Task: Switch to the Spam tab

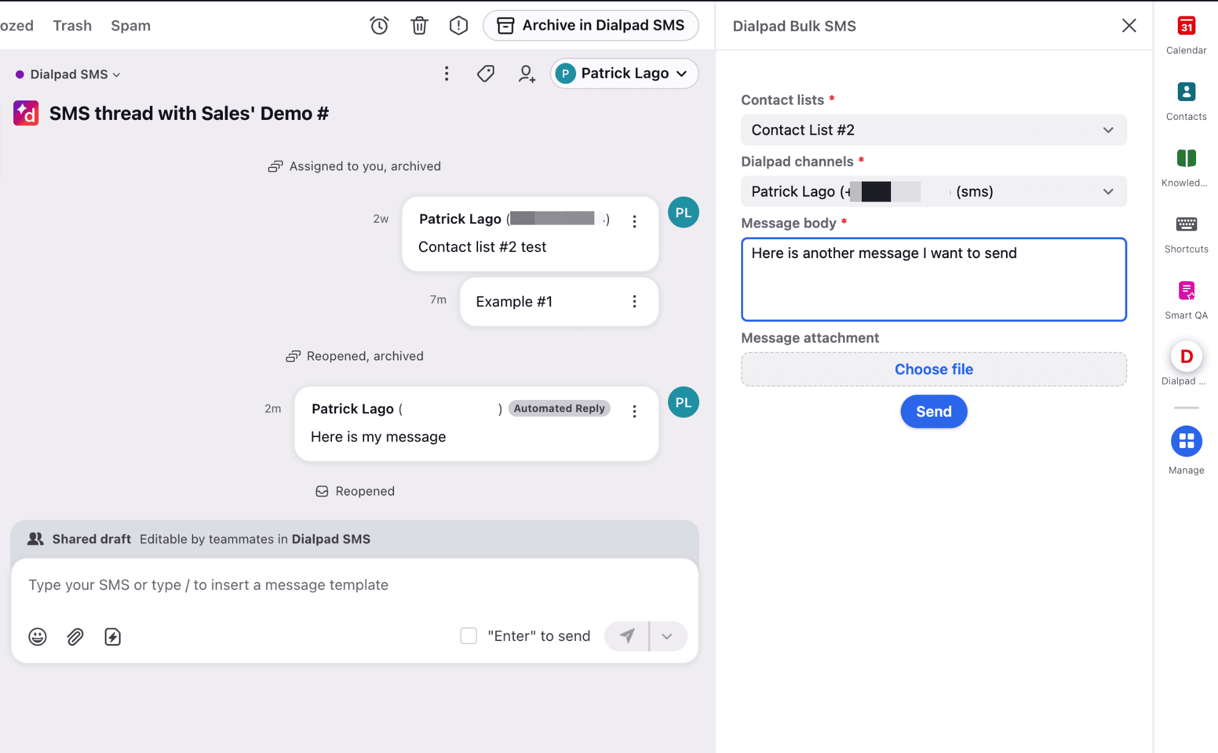Action: click(130, 26)
